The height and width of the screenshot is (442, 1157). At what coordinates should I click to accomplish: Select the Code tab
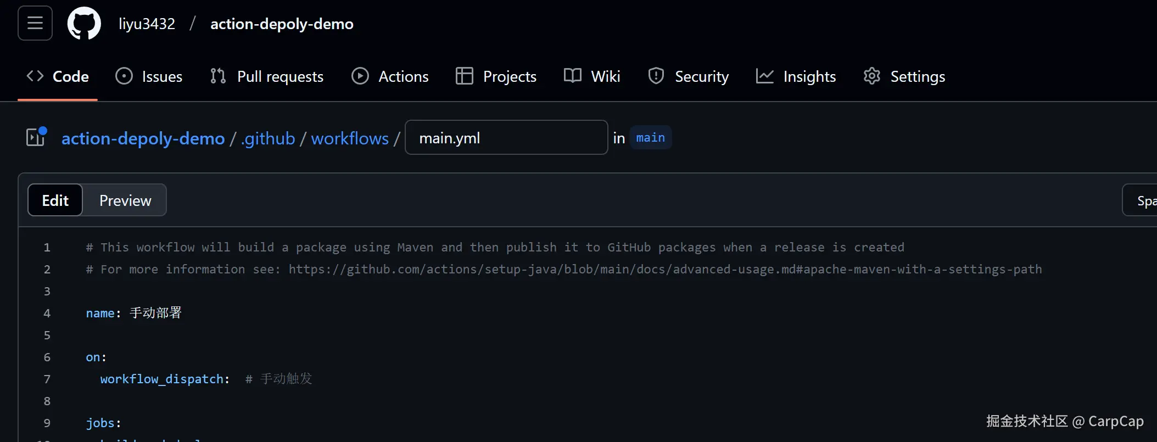tap(58, 76)
